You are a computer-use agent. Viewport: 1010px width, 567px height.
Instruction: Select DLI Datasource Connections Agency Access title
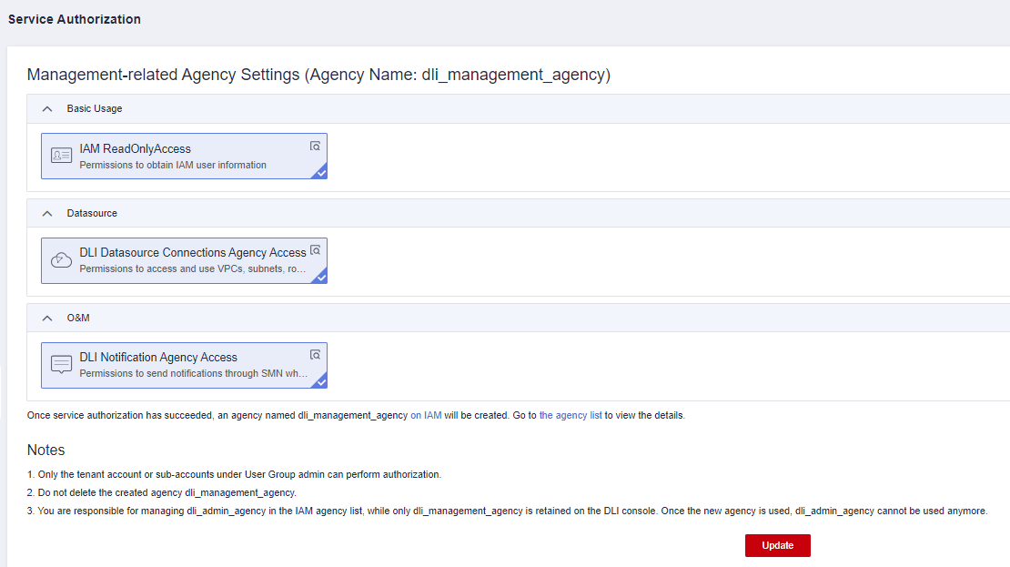193,253
